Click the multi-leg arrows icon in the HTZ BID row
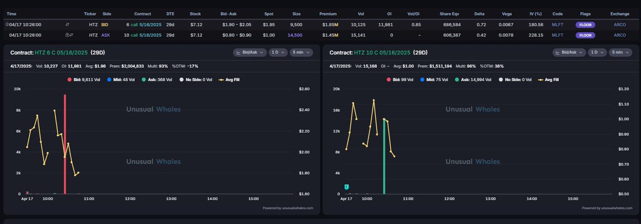 point(67,25)
